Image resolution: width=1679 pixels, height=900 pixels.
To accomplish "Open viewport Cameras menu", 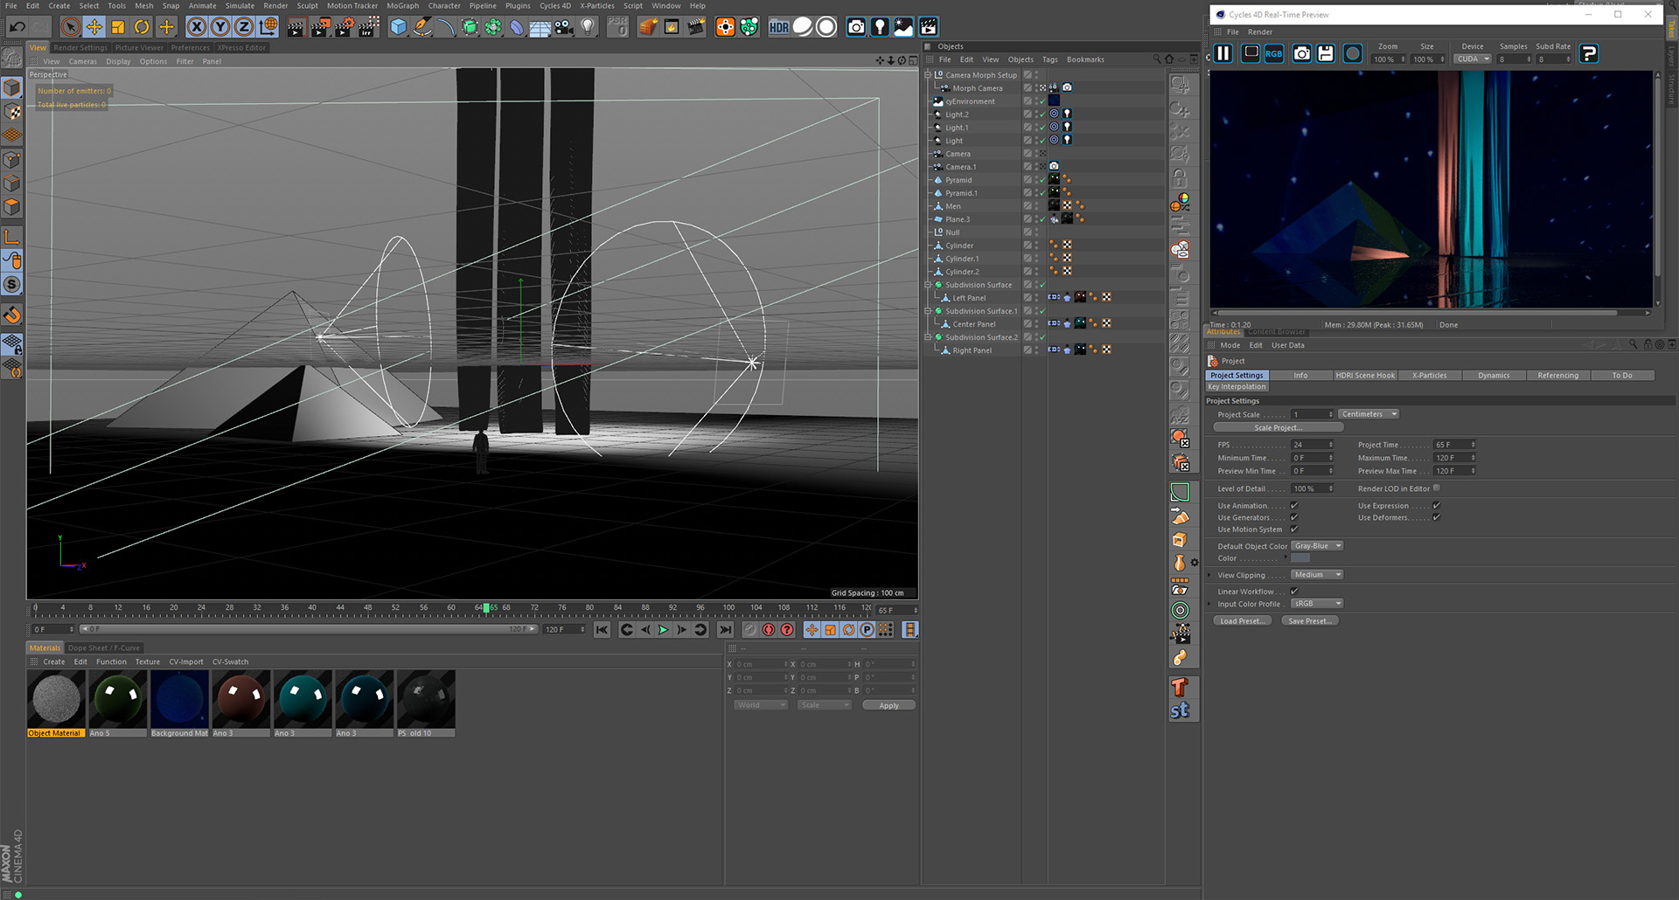I will [x=83, y=61].
